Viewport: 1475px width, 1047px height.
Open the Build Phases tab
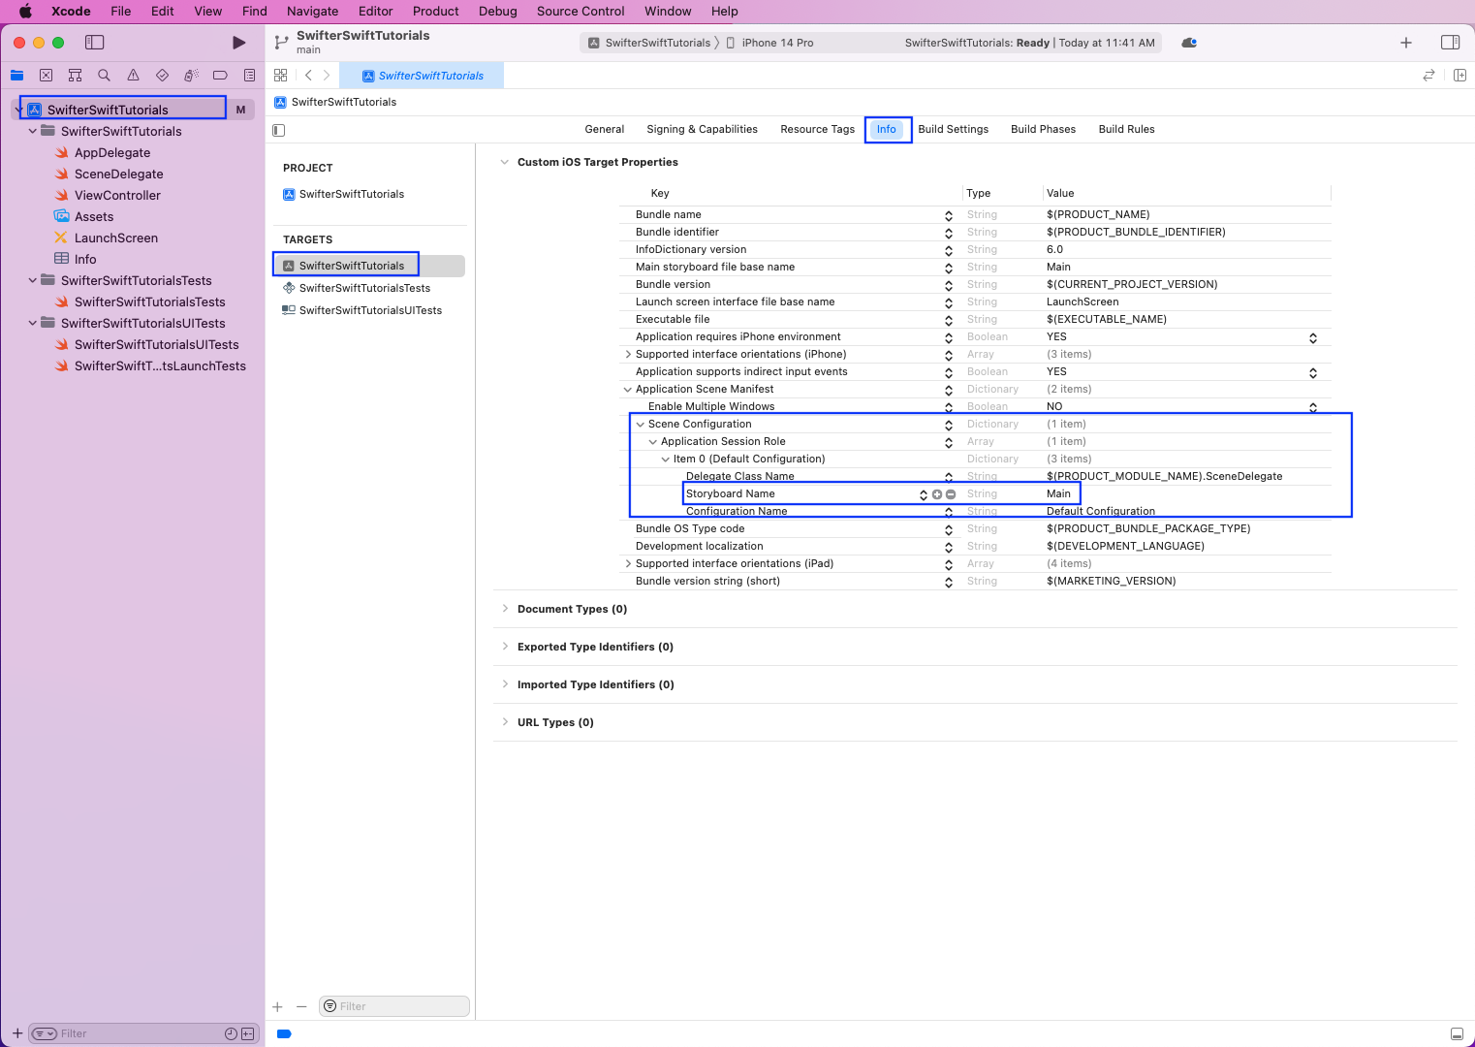(1043, 130)
